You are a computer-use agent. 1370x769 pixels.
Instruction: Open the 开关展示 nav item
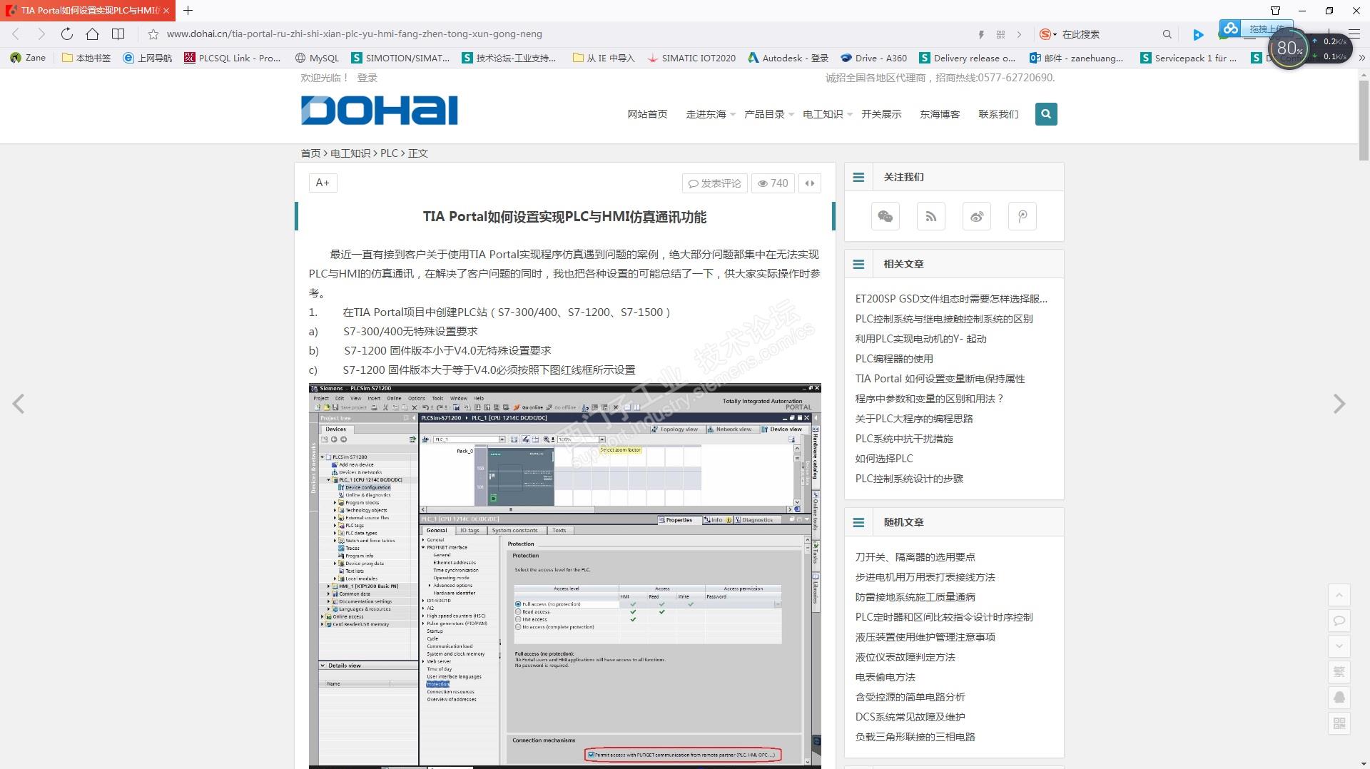pos(881,114)
